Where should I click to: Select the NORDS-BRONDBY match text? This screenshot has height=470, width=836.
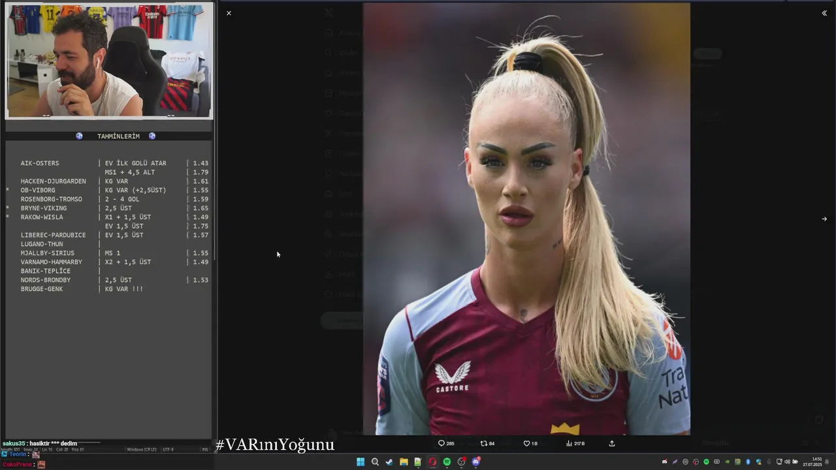click(x=46, y=280)
